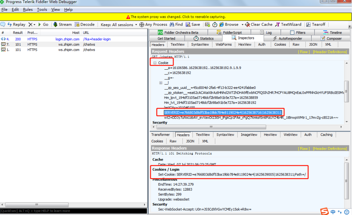Viewport: 352px width, 215px height.
Task: Click the yellow system proxy warning bar
Action: tap(176, 17)
